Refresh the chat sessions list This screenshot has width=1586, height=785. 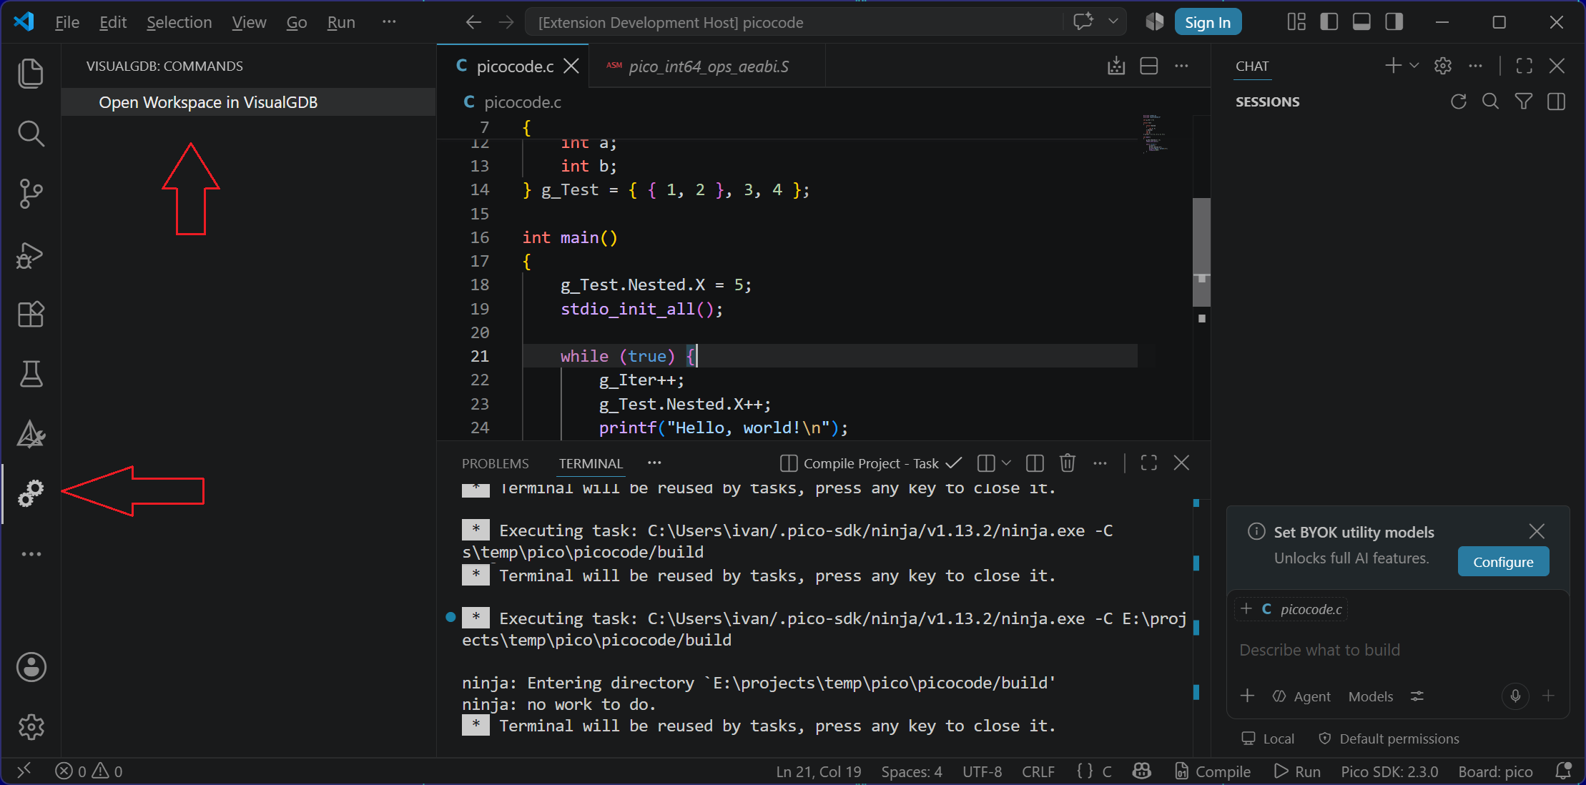(1459, 102)
